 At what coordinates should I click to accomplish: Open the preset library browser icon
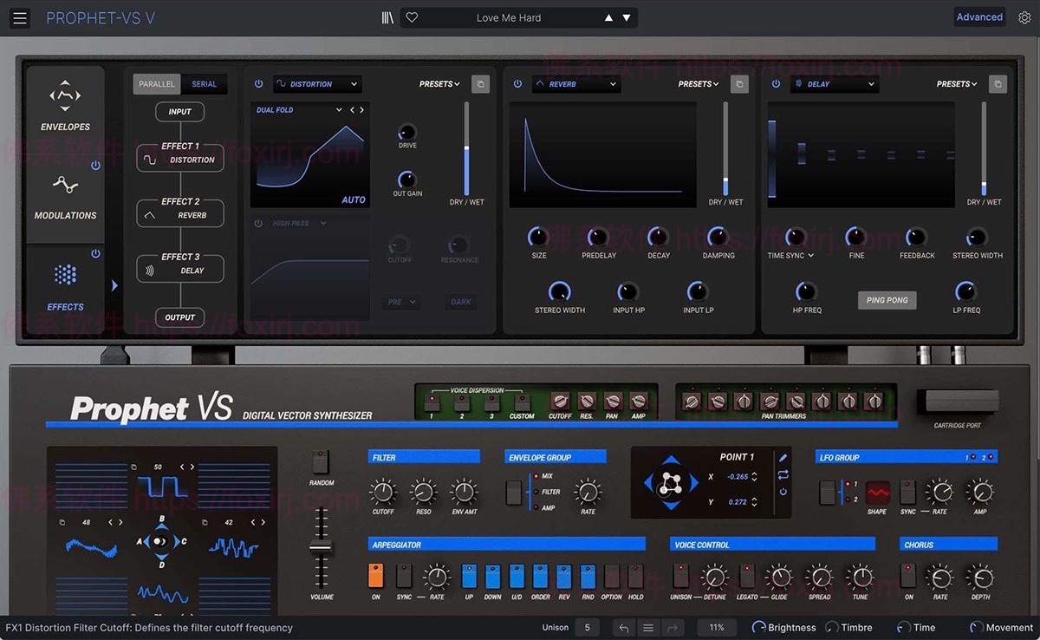[387, 16]
